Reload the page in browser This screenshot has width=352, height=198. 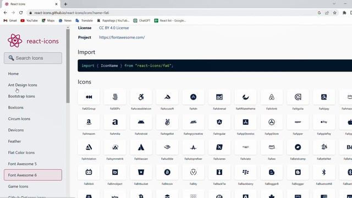[x=21, y=13]
